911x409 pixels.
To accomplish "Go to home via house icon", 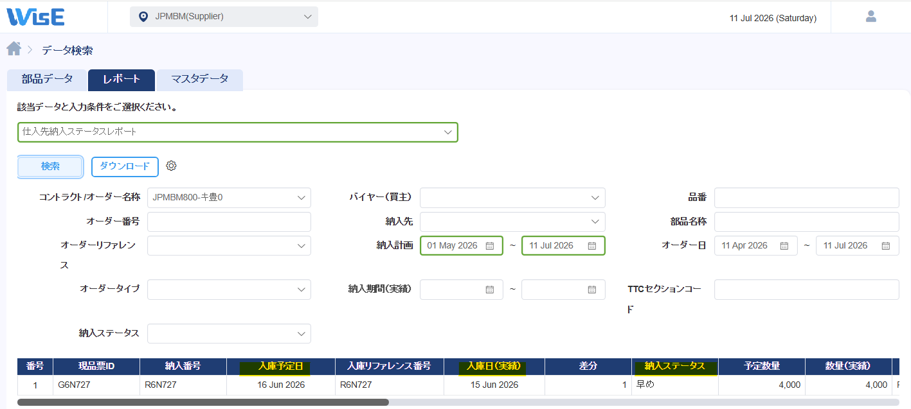I will pyautogui.click(x=14, y=49).
